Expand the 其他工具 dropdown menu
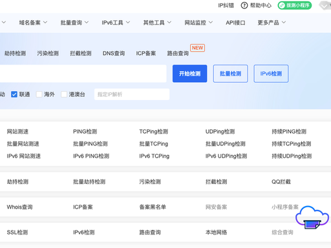Image resolution: width=331 pixels, height=248 pixels. point(157,23)
